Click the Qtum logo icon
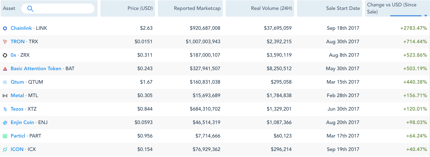430x157 pixels. click(5, 82)
